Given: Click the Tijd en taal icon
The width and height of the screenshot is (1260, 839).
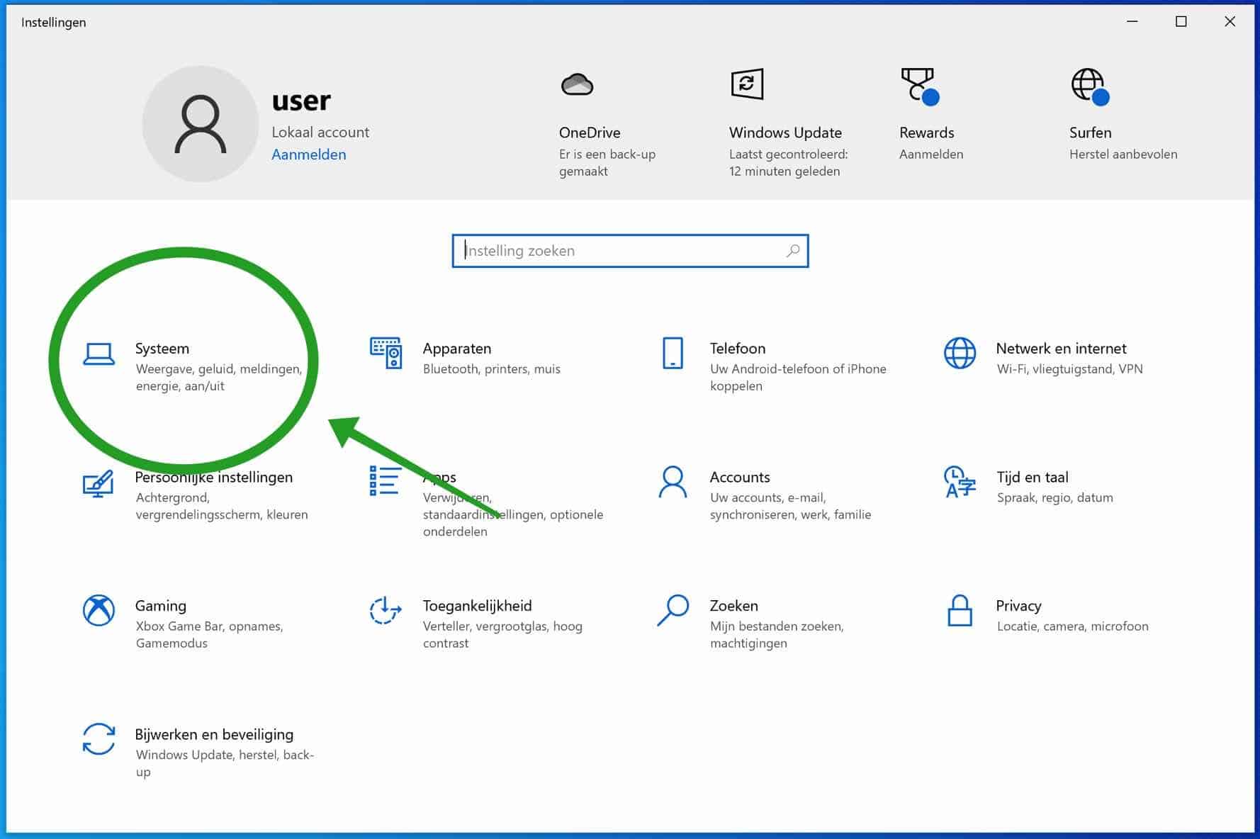Looking at the screenshot, I should (x=960, y=482).
